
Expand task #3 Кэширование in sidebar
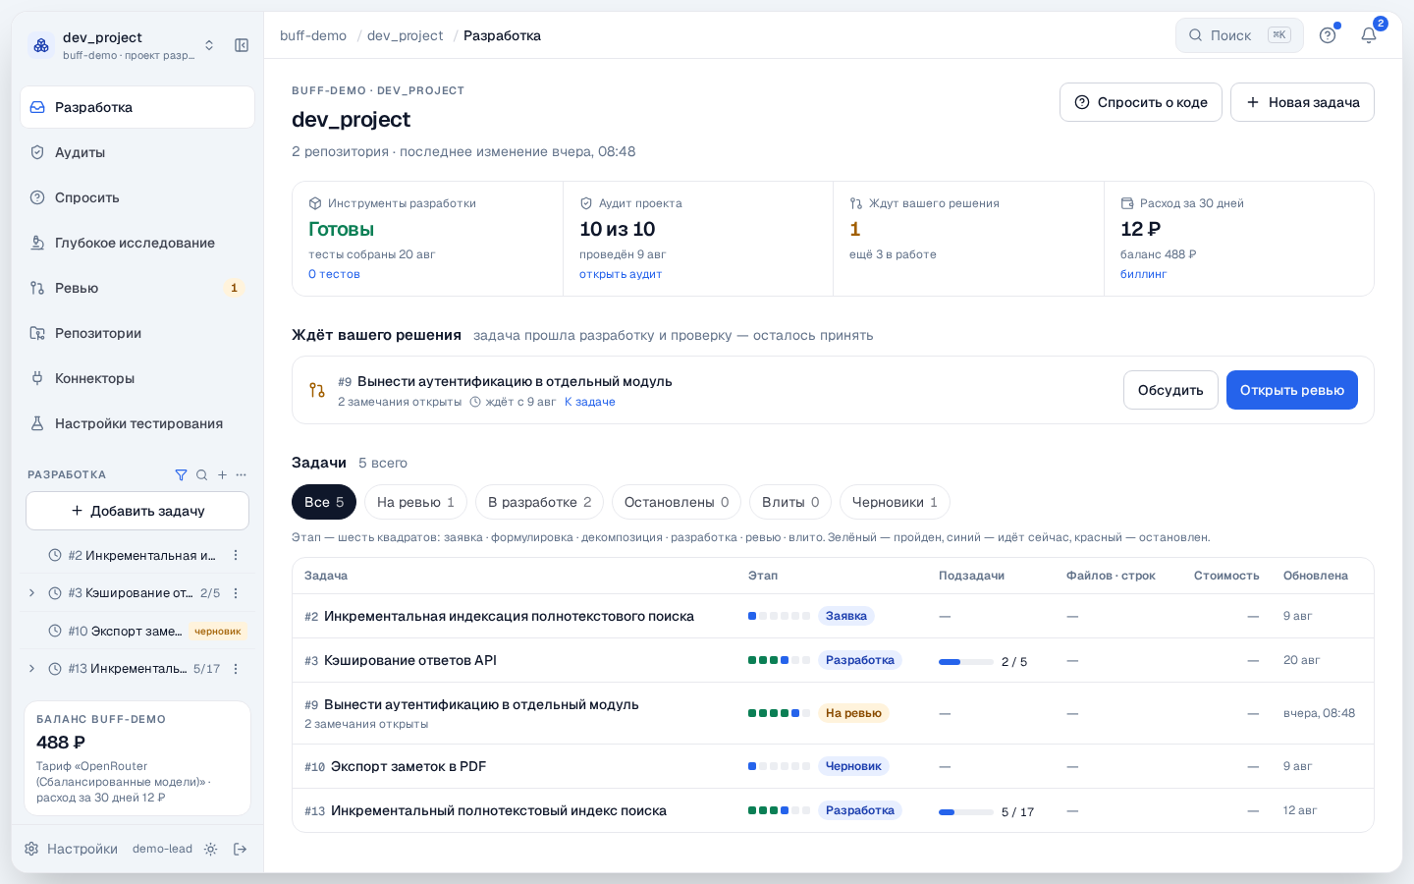31,593
